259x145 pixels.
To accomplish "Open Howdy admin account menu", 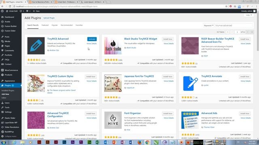I will click(x=248, y=11).
